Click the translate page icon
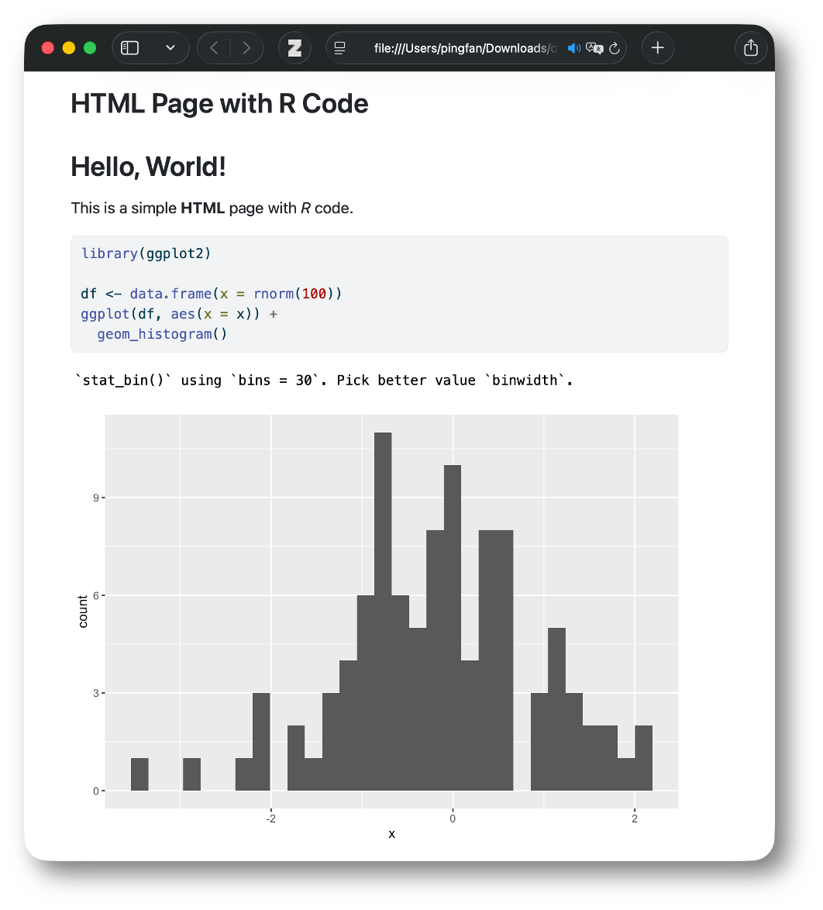823x910 pixels. pos(594,48)
